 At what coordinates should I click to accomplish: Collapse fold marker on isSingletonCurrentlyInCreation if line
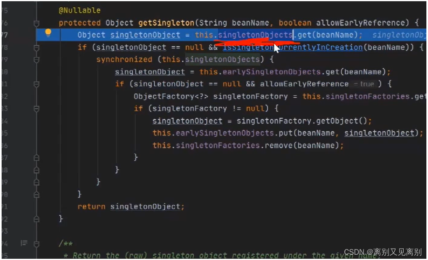[x=36, y=48]
